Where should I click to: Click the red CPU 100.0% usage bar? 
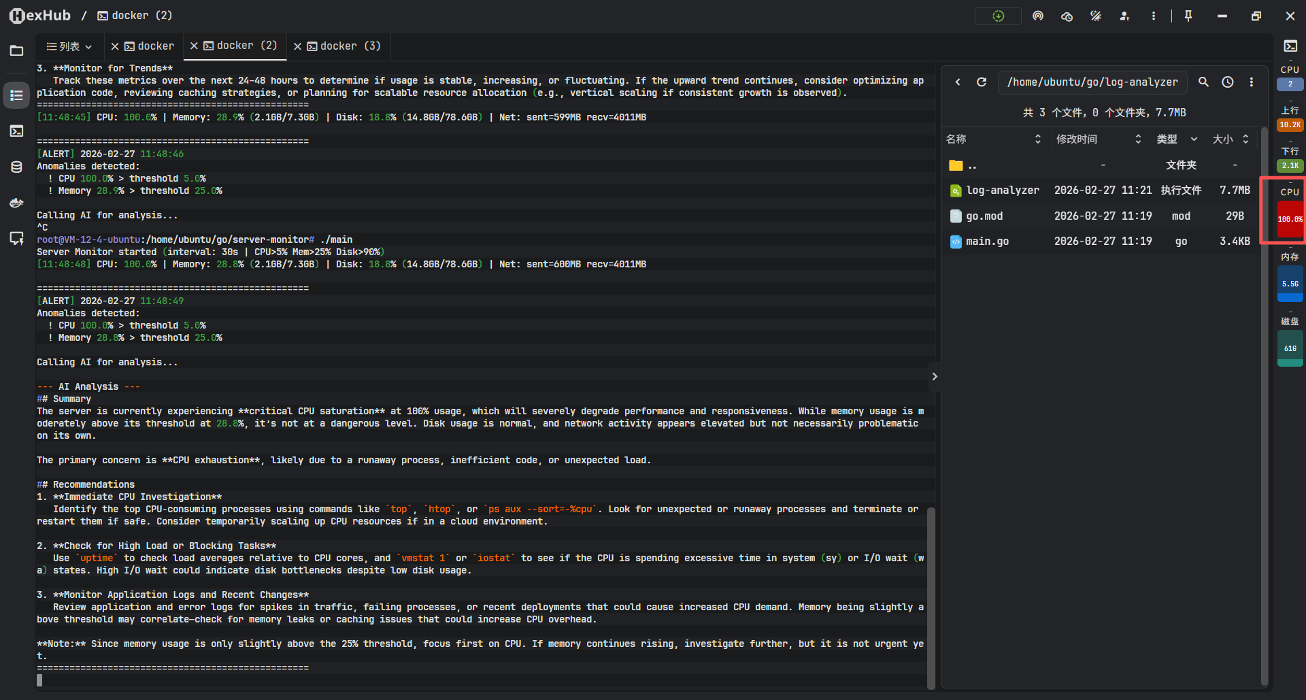tap(1290, 219)
